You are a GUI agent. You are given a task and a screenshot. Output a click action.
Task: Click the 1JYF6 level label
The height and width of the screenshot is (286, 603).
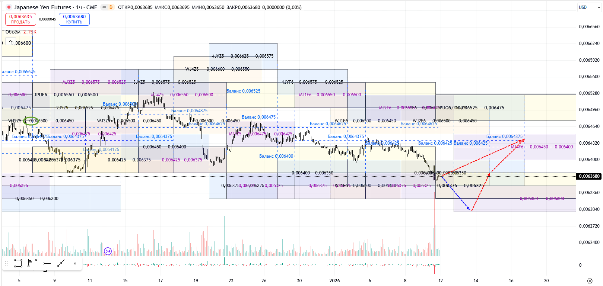tap(288, 82)
